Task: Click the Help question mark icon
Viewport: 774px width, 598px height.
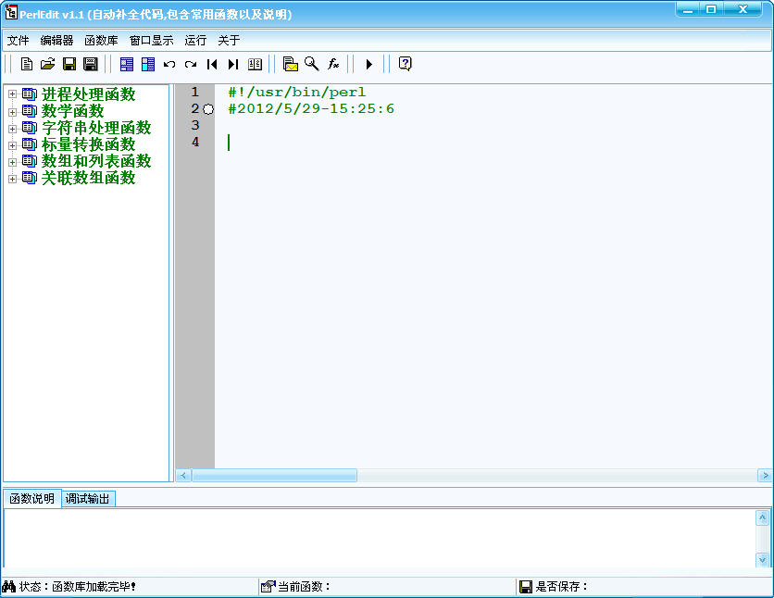Action: pyautogui.click(x=406, y=64)
